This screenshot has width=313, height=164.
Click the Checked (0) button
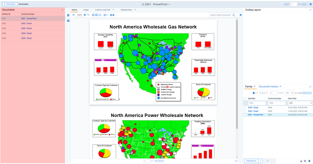click(251, 161)
